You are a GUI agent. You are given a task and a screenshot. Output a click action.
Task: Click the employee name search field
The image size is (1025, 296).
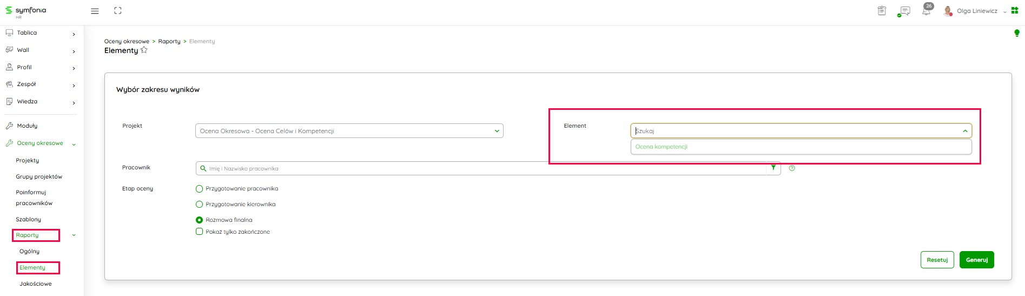(x=481, y=169)
